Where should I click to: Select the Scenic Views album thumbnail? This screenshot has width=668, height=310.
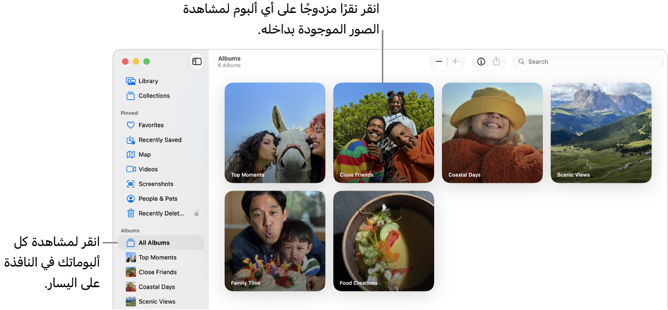click(x=601, y=133)
